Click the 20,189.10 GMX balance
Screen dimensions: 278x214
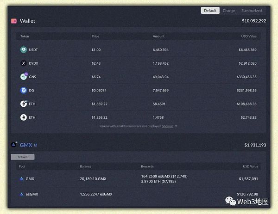[93, 179]
